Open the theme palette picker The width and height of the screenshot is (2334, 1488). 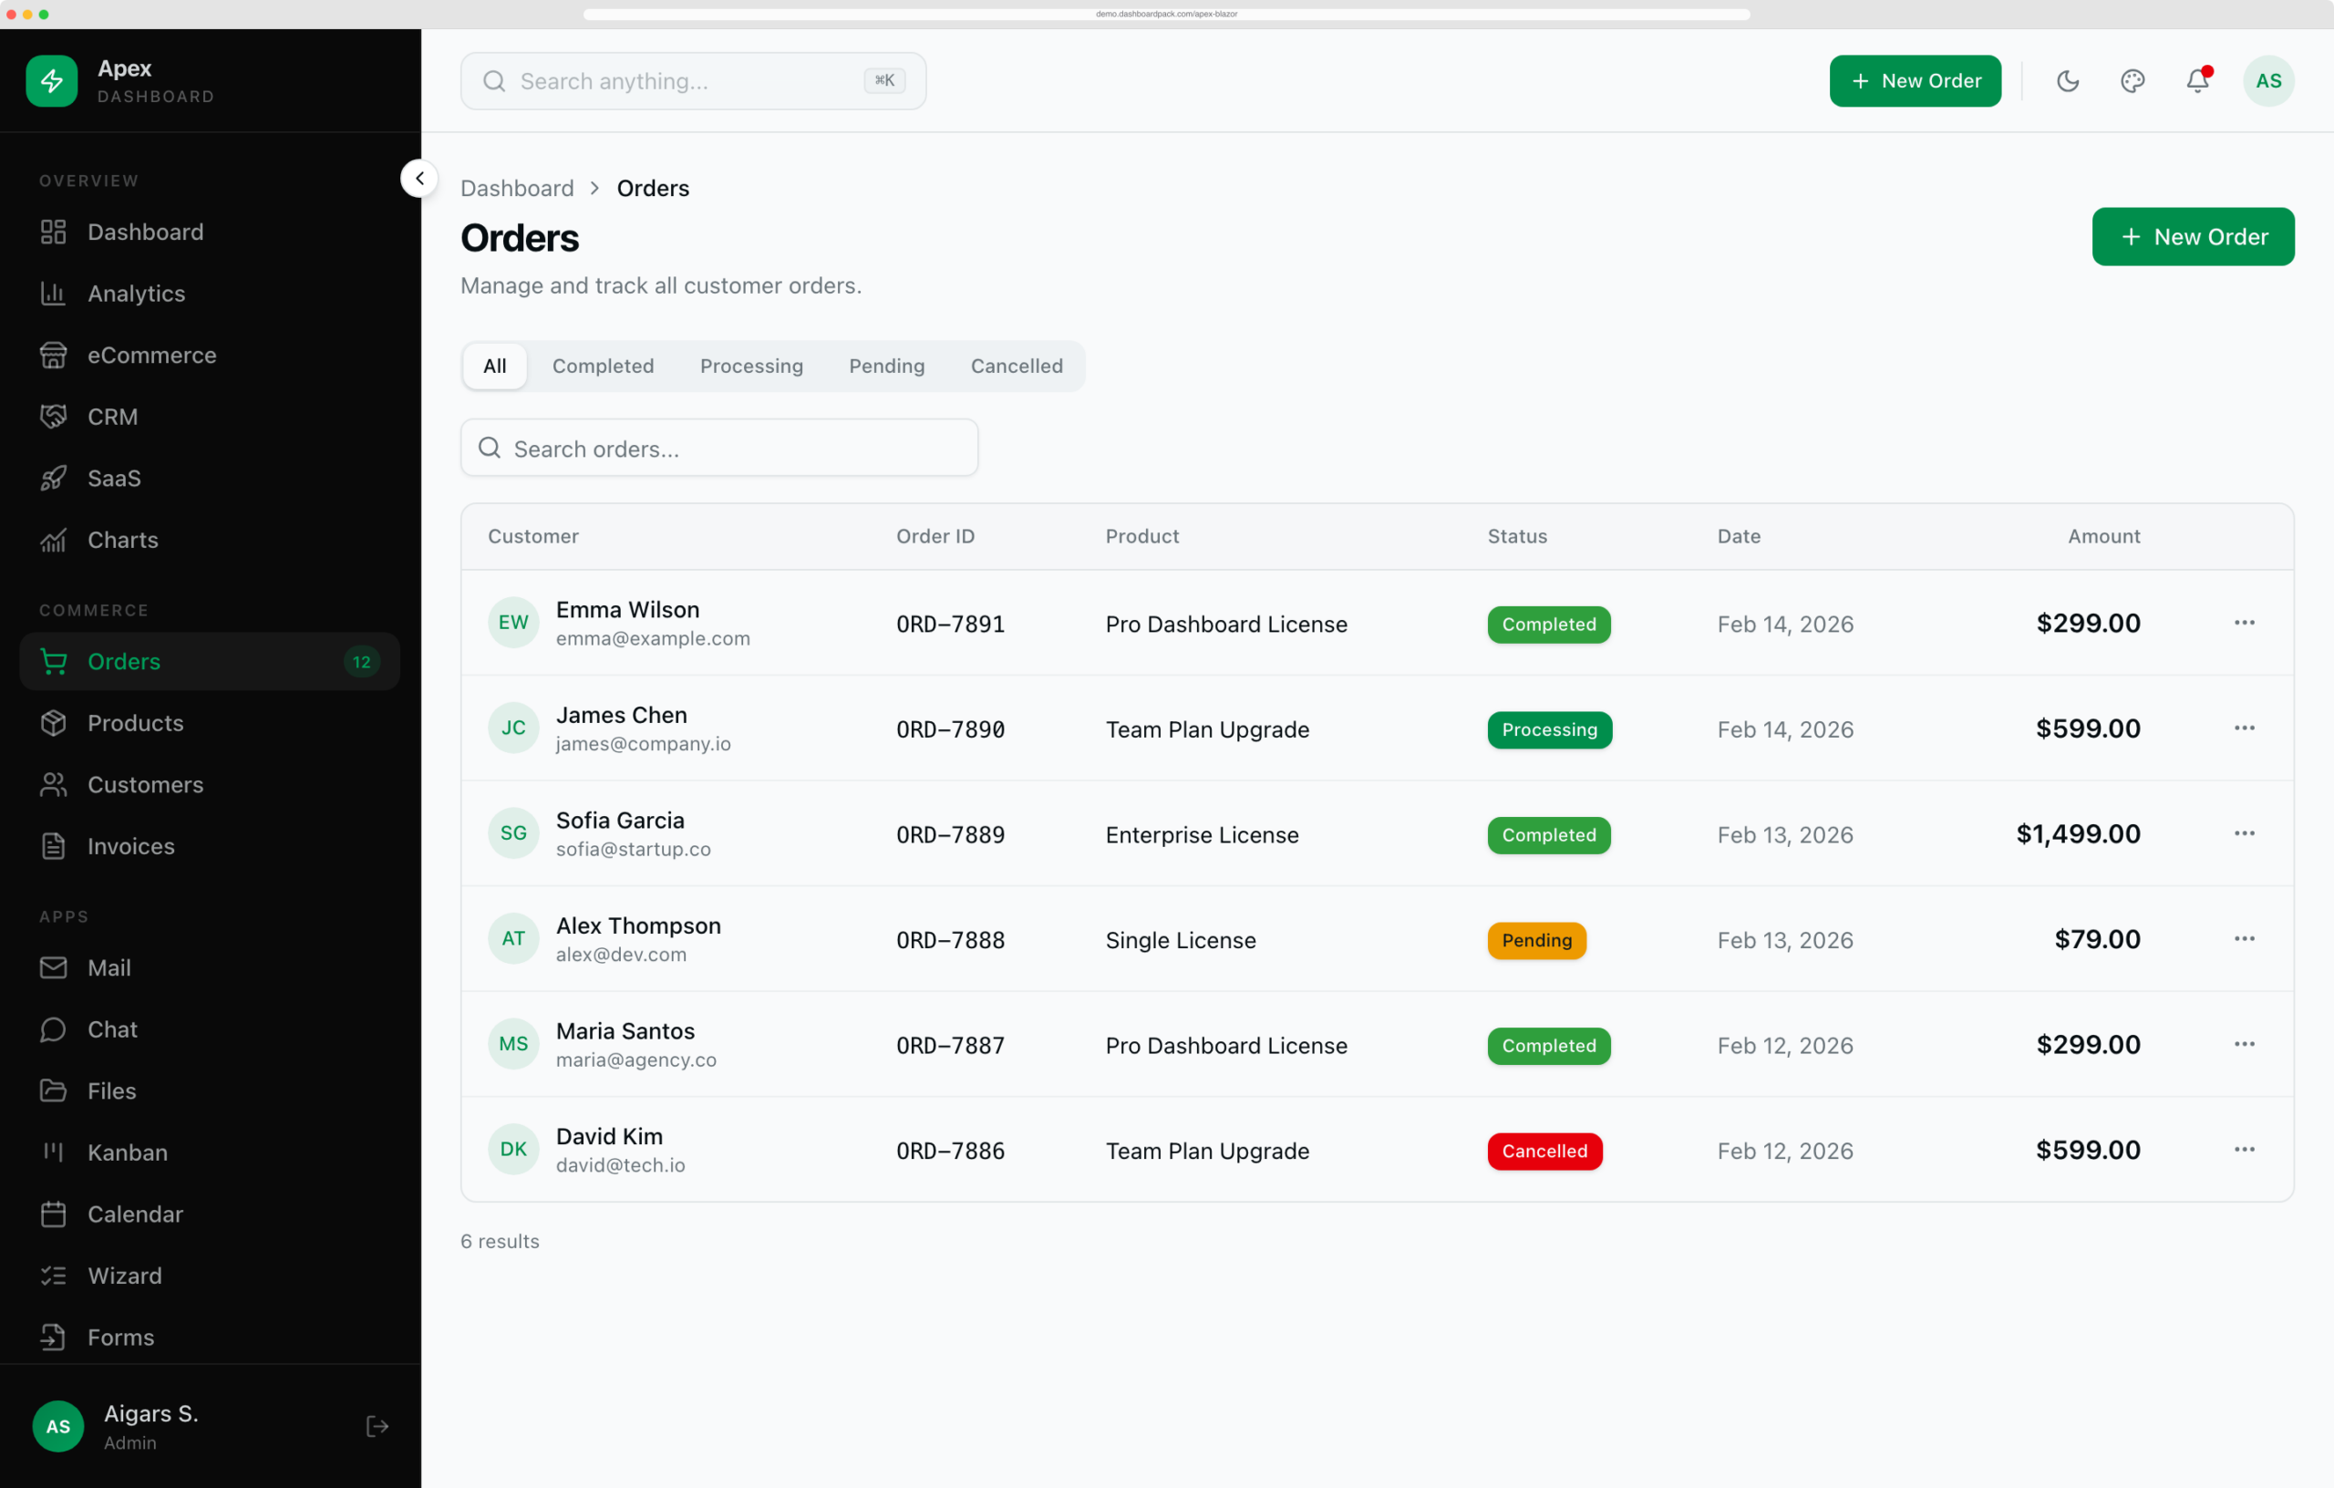pos(2133,80)
